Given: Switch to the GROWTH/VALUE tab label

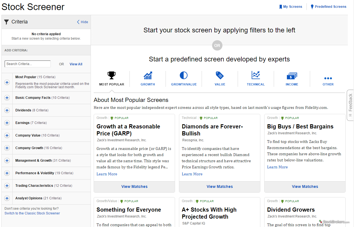Looking at the screenshot, I should (x=184, y=84).
